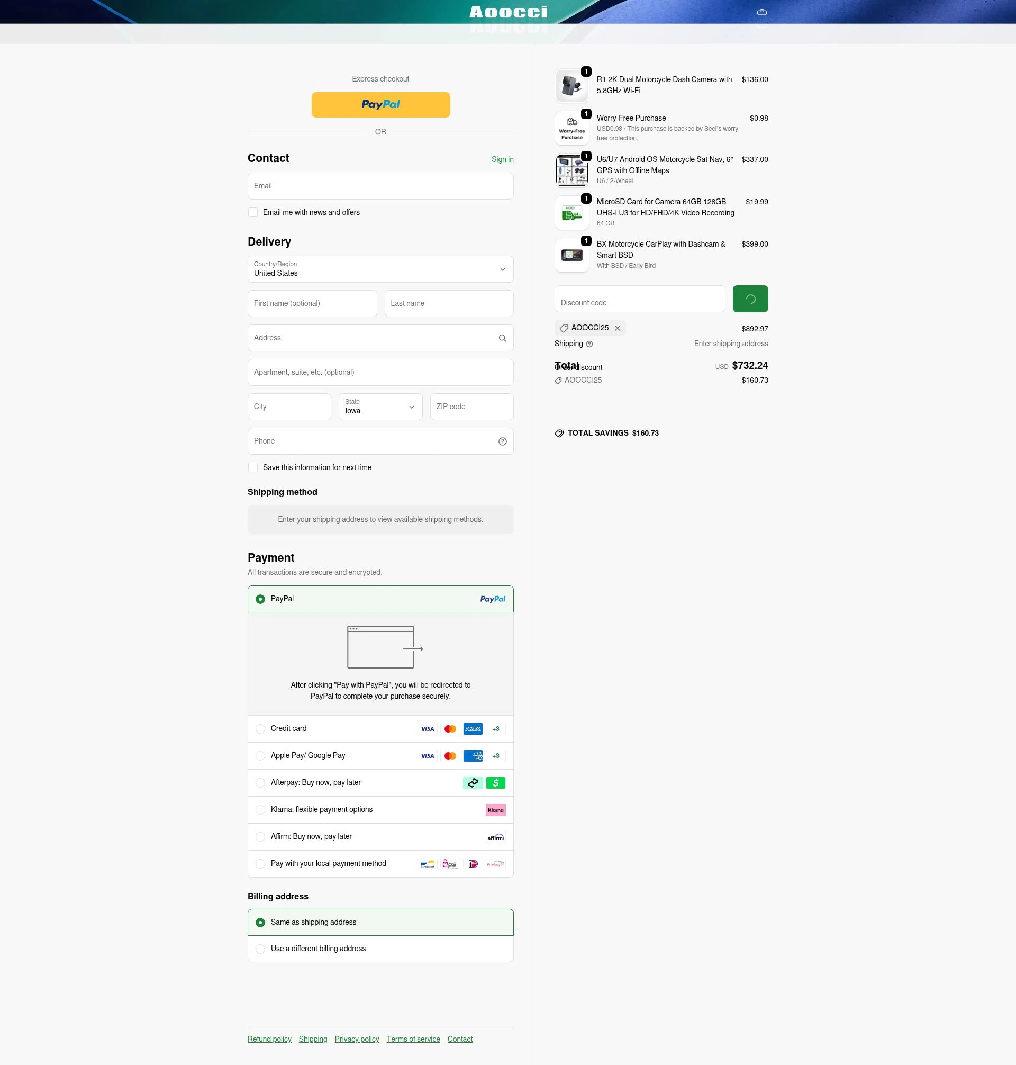This screenshot has height=1065, width=1016.
Task: Click the question mark icon beside Shipping
Action: click(x=590, y=344)
